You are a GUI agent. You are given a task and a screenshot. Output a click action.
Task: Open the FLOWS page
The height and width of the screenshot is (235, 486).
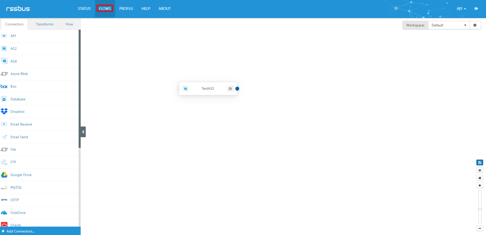click(x=105, y=9)
